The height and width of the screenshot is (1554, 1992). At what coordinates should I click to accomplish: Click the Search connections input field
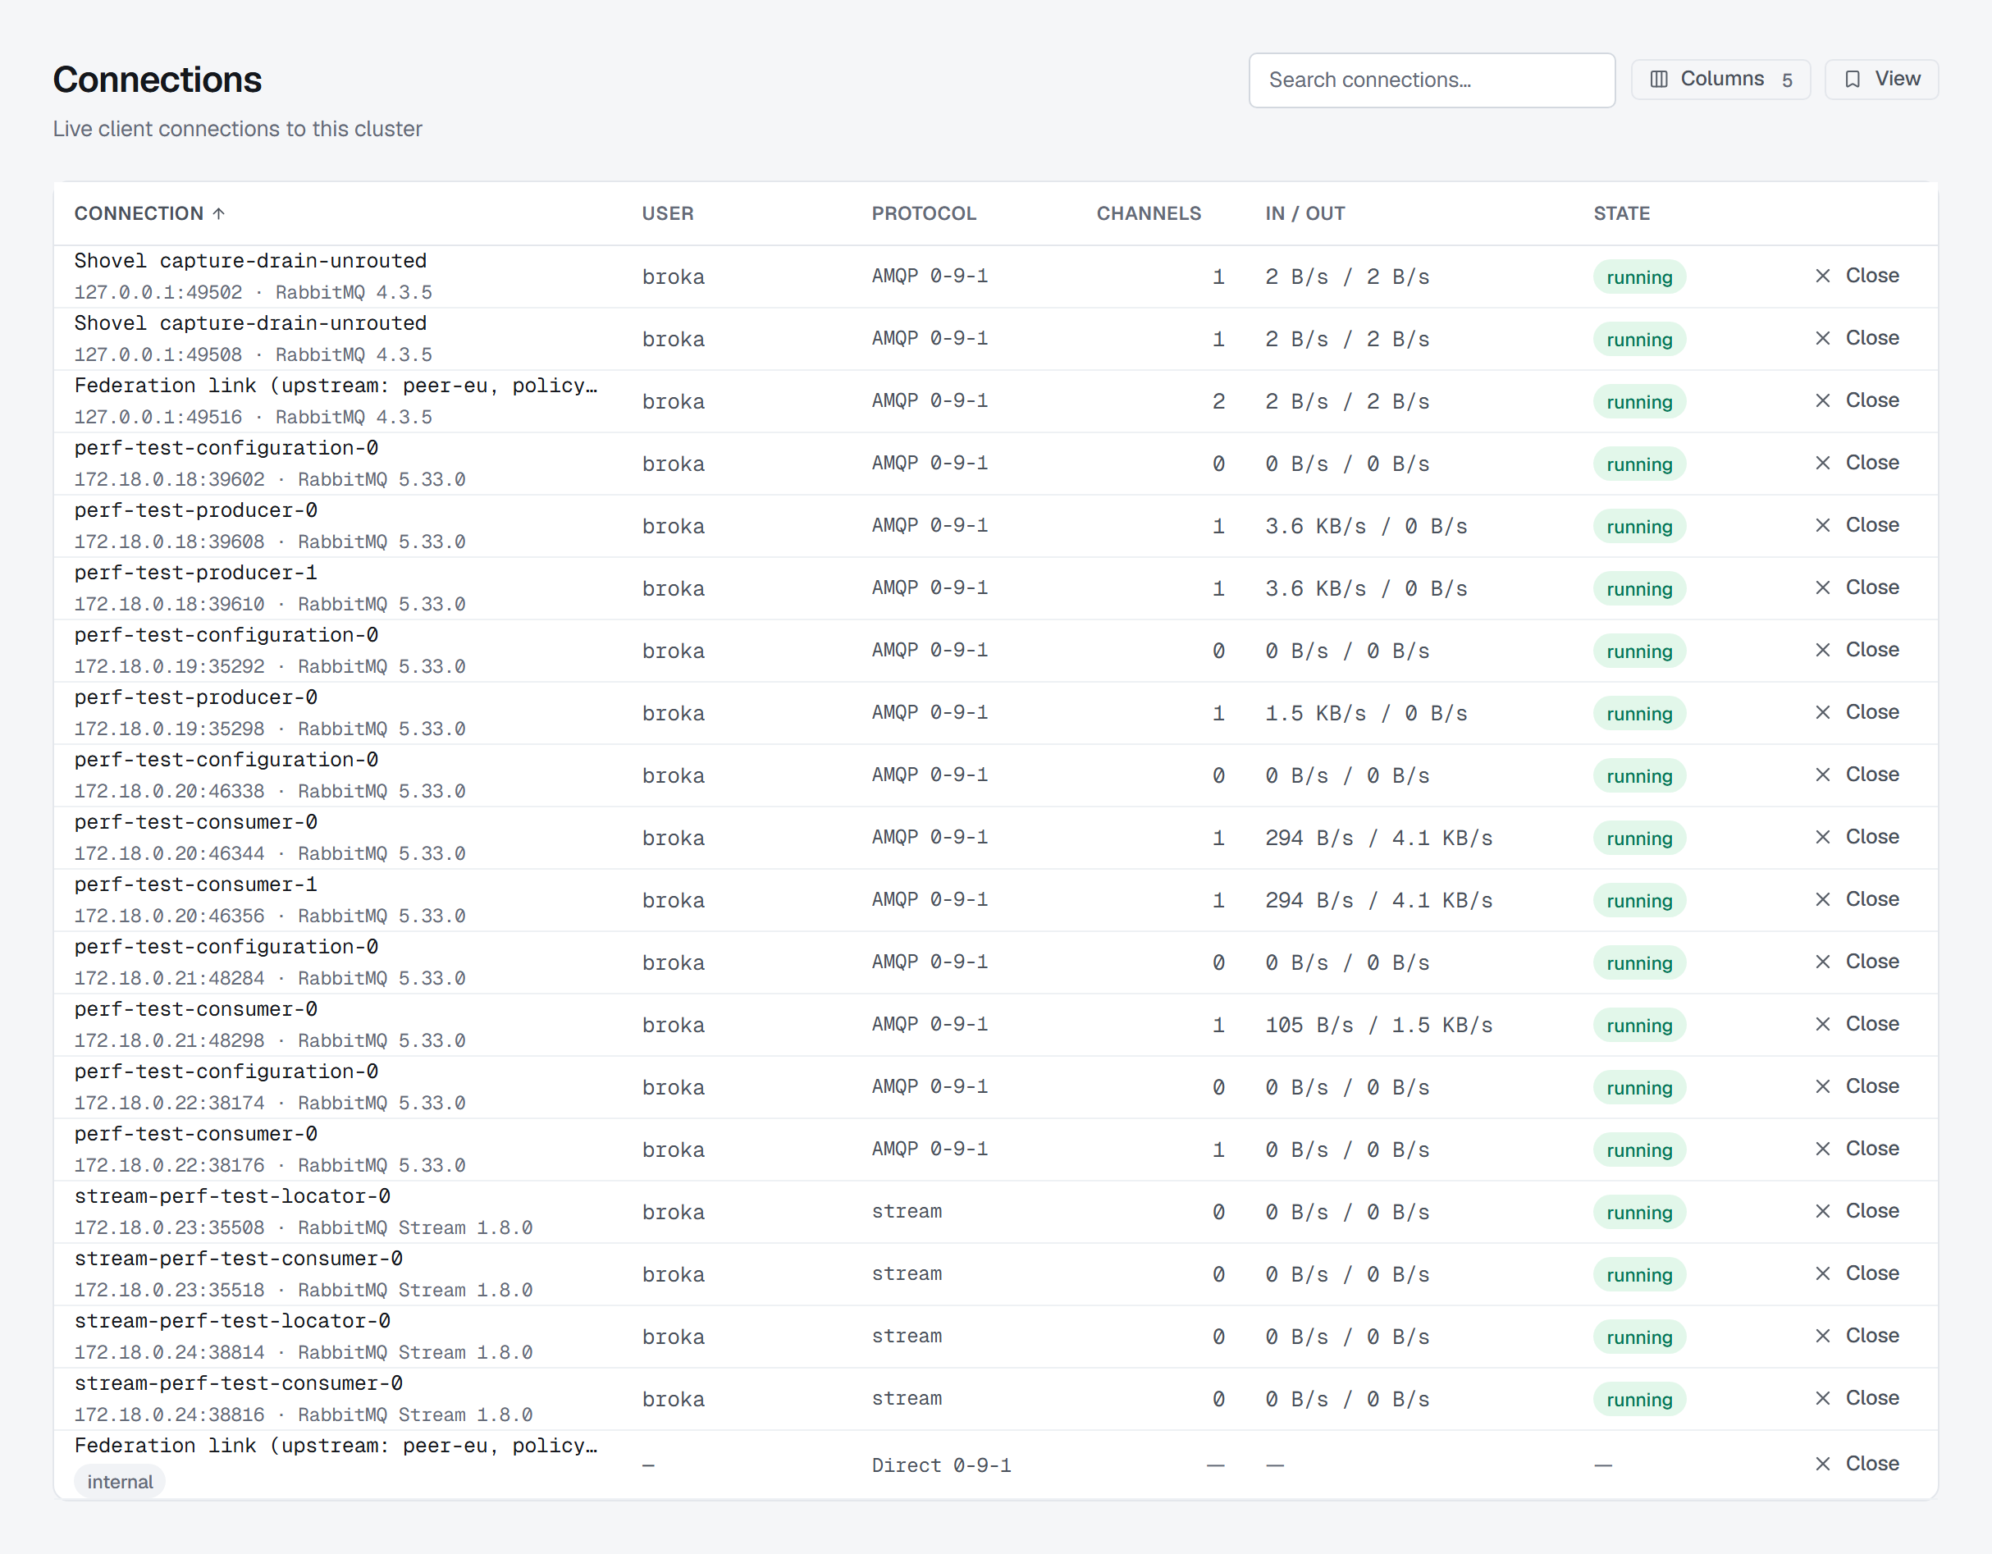pos(1431,80)
